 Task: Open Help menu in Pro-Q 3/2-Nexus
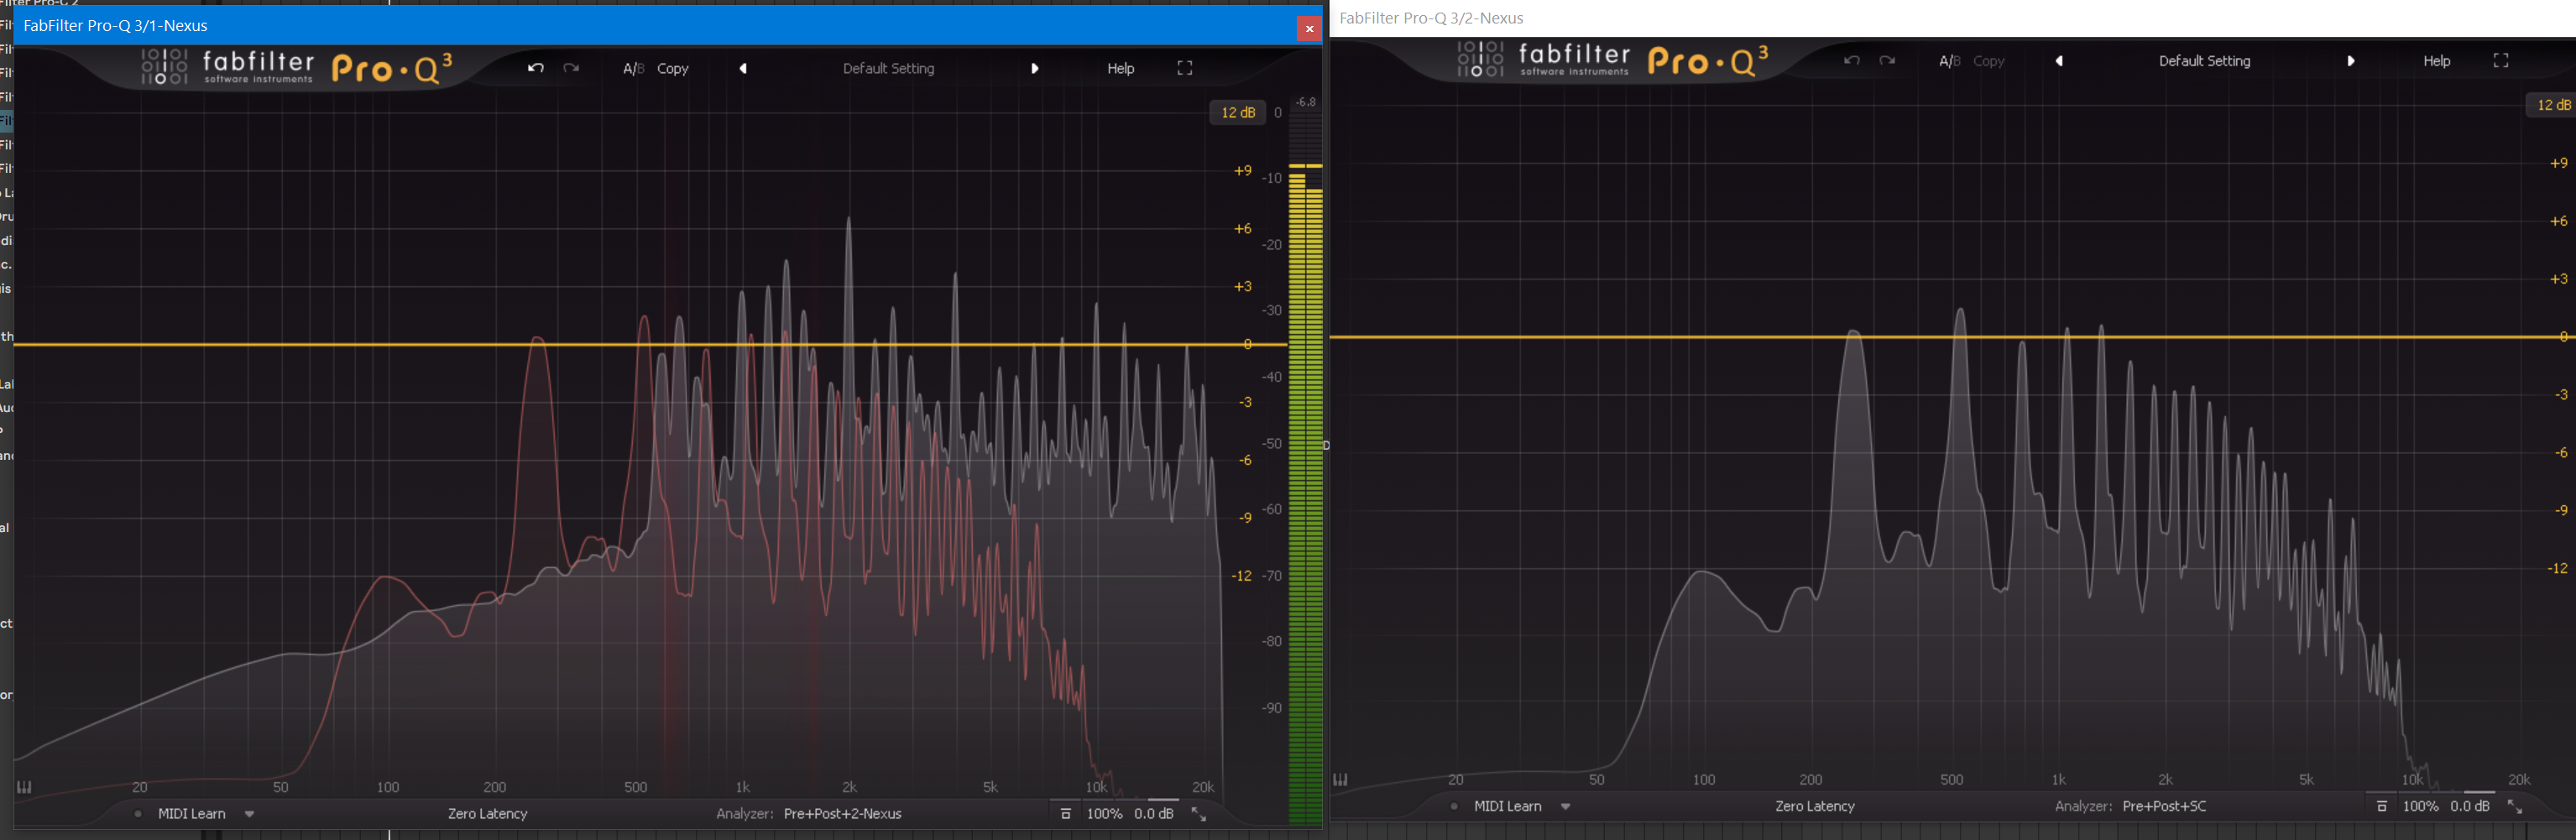2436,61
